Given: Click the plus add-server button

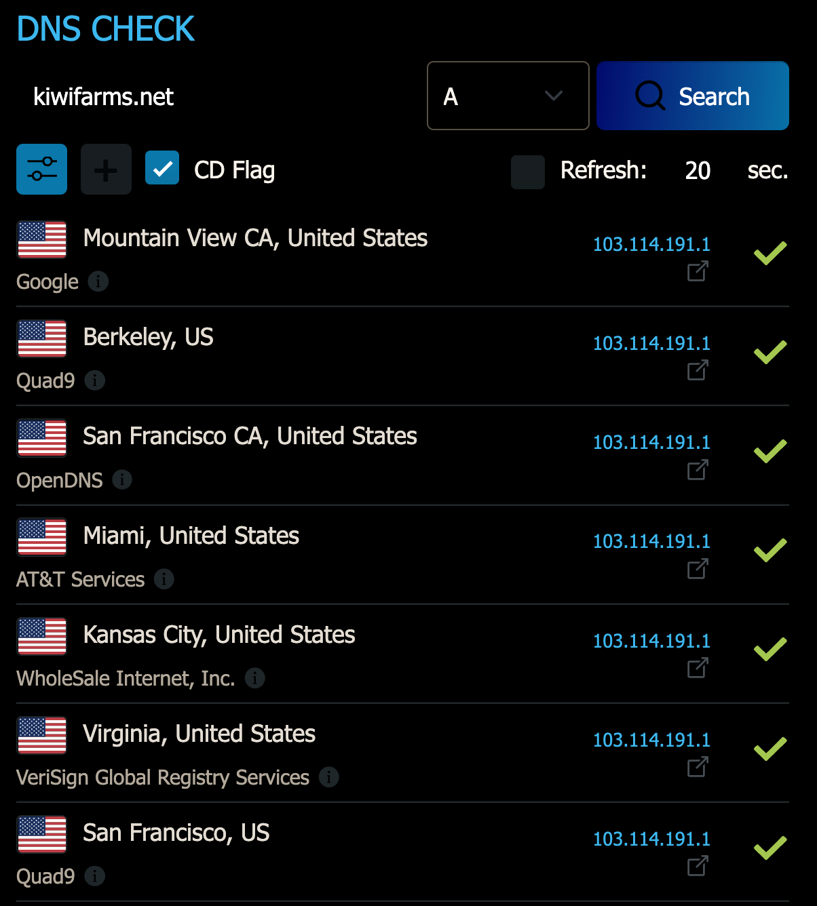Looking at the screenshot, I should tap(106, 170).
